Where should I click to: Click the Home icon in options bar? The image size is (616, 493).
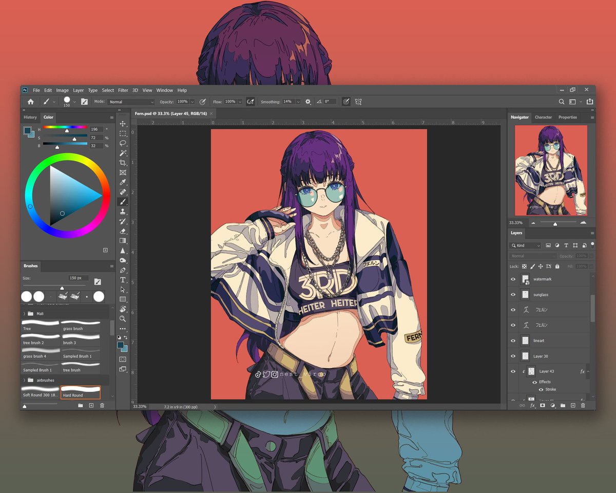coord(30,102)
